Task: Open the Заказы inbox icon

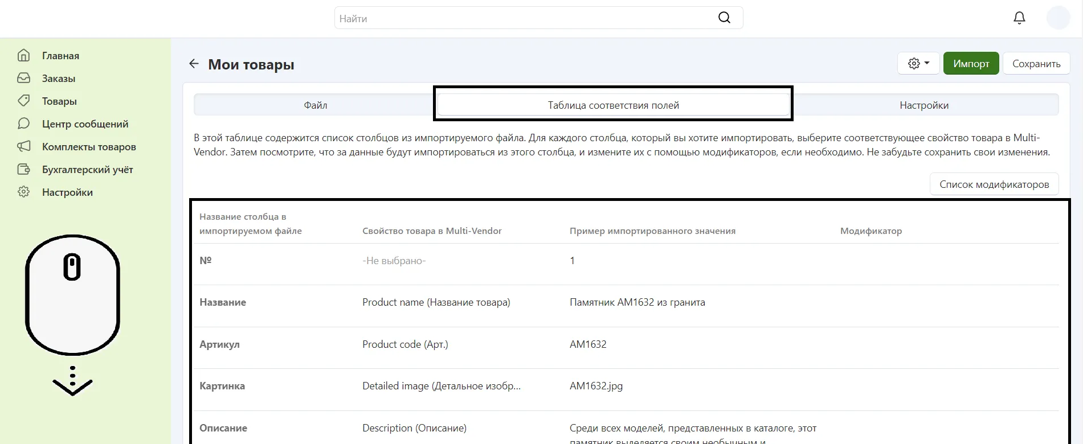Action: [x=23, y=78]
